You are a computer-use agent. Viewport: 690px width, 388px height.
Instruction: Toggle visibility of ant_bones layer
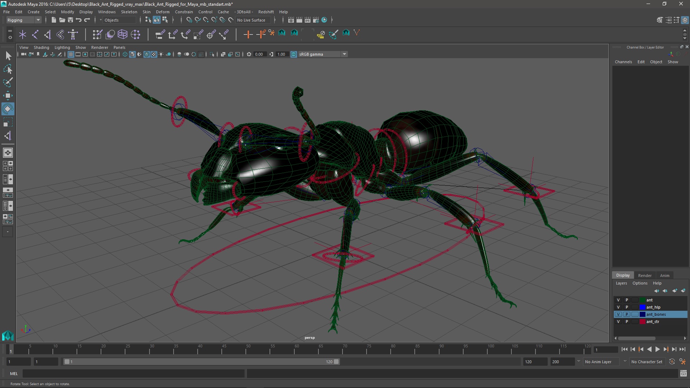click(618, 314)
